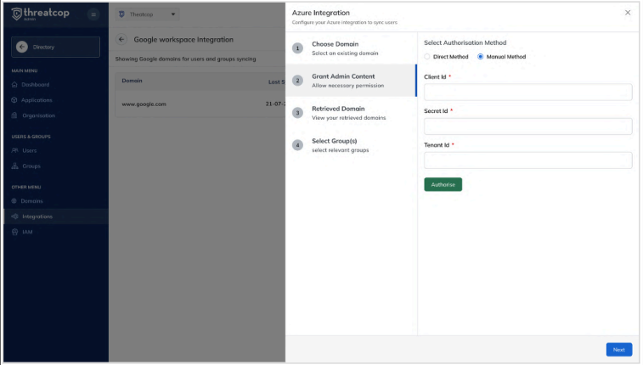Click the Users icon in the sidebar
Screen dimensions: 643x365
click(x=14, y=150)
